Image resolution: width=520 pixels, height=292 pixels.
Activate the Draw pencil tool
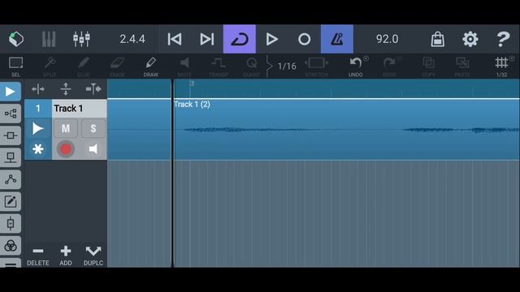click(150, 67)
